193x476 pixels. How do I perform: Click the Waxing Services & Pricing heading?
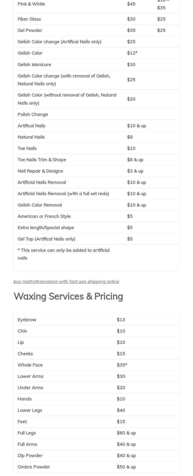68,296
